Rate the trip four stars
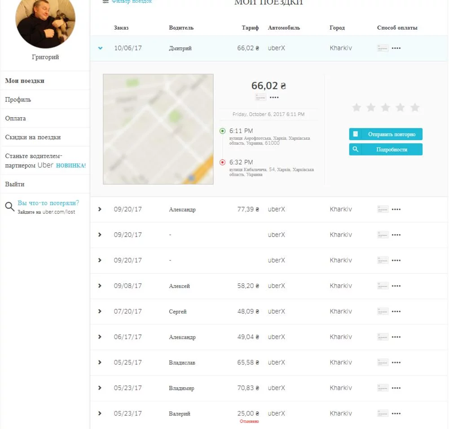Viewport: 449px width, 429px height. tap(401, 107)
